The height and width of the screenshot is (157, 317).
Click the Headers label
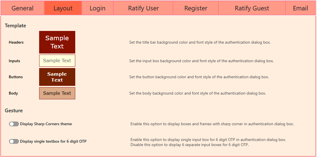16,42
